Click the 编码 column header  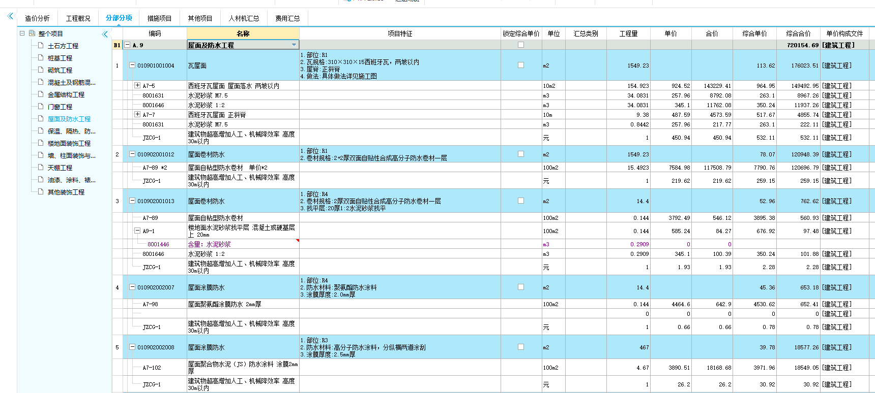155,34
